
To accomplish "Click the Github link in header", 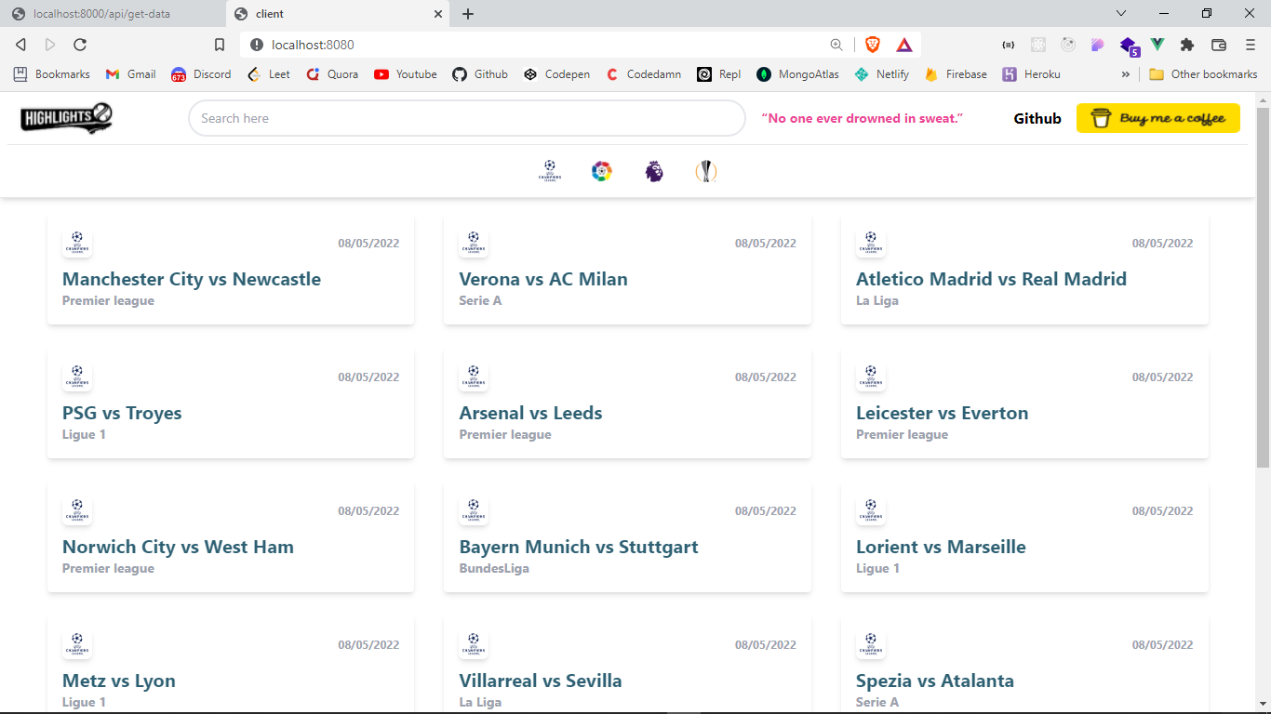I will click(x=1037, y=118).
